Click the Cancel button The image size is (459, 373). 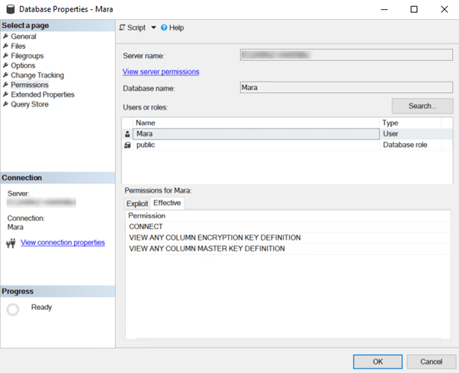click(431, 362)
